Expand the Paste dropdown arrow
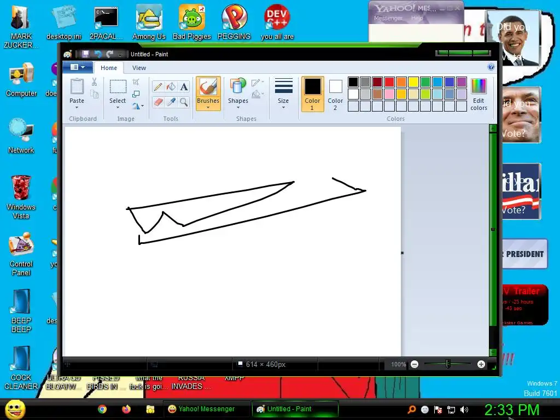Screen dimensions: 560x420 coord(77,107)
